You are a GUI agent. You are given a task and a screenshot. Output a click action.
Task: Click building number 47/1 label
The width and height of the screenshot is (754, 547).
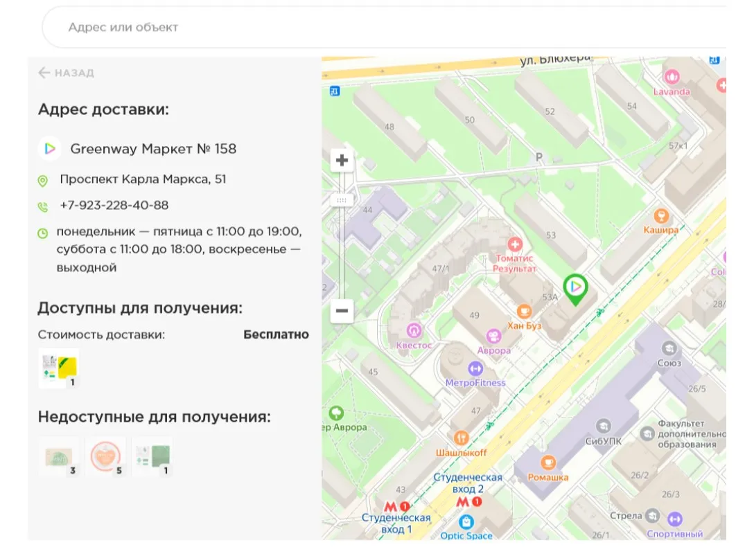(441, 269)
